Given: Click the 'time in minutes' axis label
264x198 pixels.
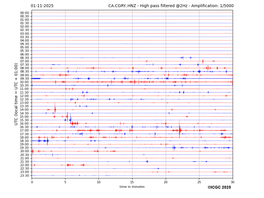Looking at the screenshot, I should click(x=132, y=187).
